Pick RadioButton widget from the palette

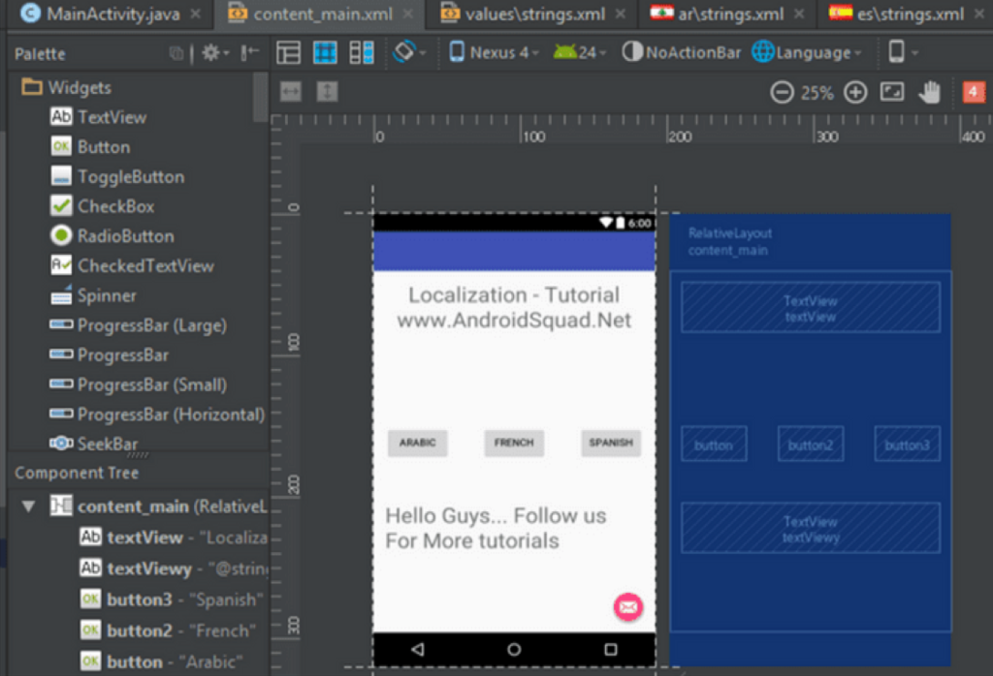coord(125,236)
